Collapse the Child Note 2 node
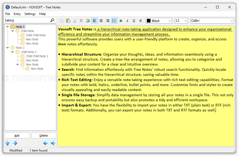 click(x=12, y=52)
